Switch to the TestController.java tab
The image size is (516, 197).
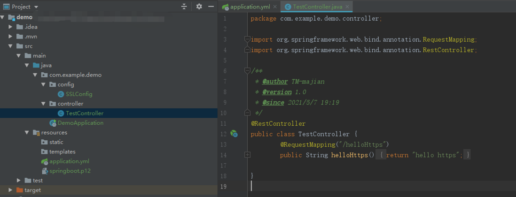pyautogui.click(x=318, y=7)
